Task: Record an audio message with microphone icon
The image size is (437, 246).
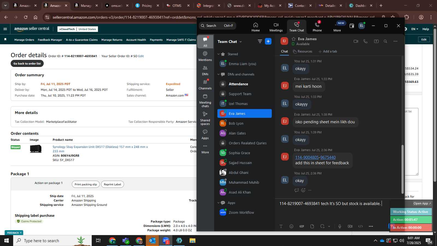Action: [x=340, y=226]
